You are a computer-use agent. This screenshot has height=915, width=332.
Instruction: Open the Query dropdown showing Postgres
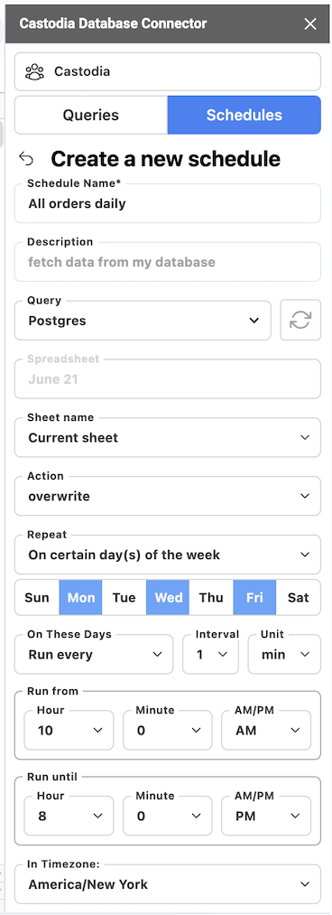tap(143, 321)
